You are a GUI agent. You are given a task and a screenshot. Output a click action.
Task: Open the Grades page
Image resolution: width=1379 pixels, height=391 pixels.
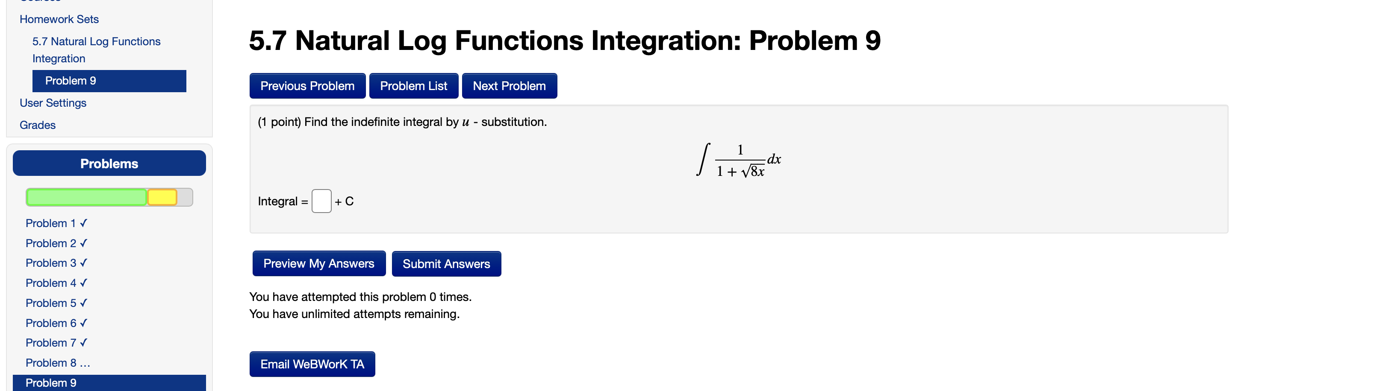click(37, 125)
